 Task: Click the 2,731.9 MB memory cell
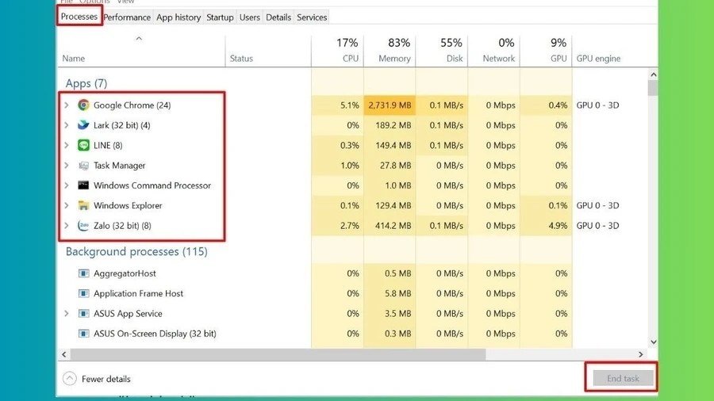[x=390, y=105]
